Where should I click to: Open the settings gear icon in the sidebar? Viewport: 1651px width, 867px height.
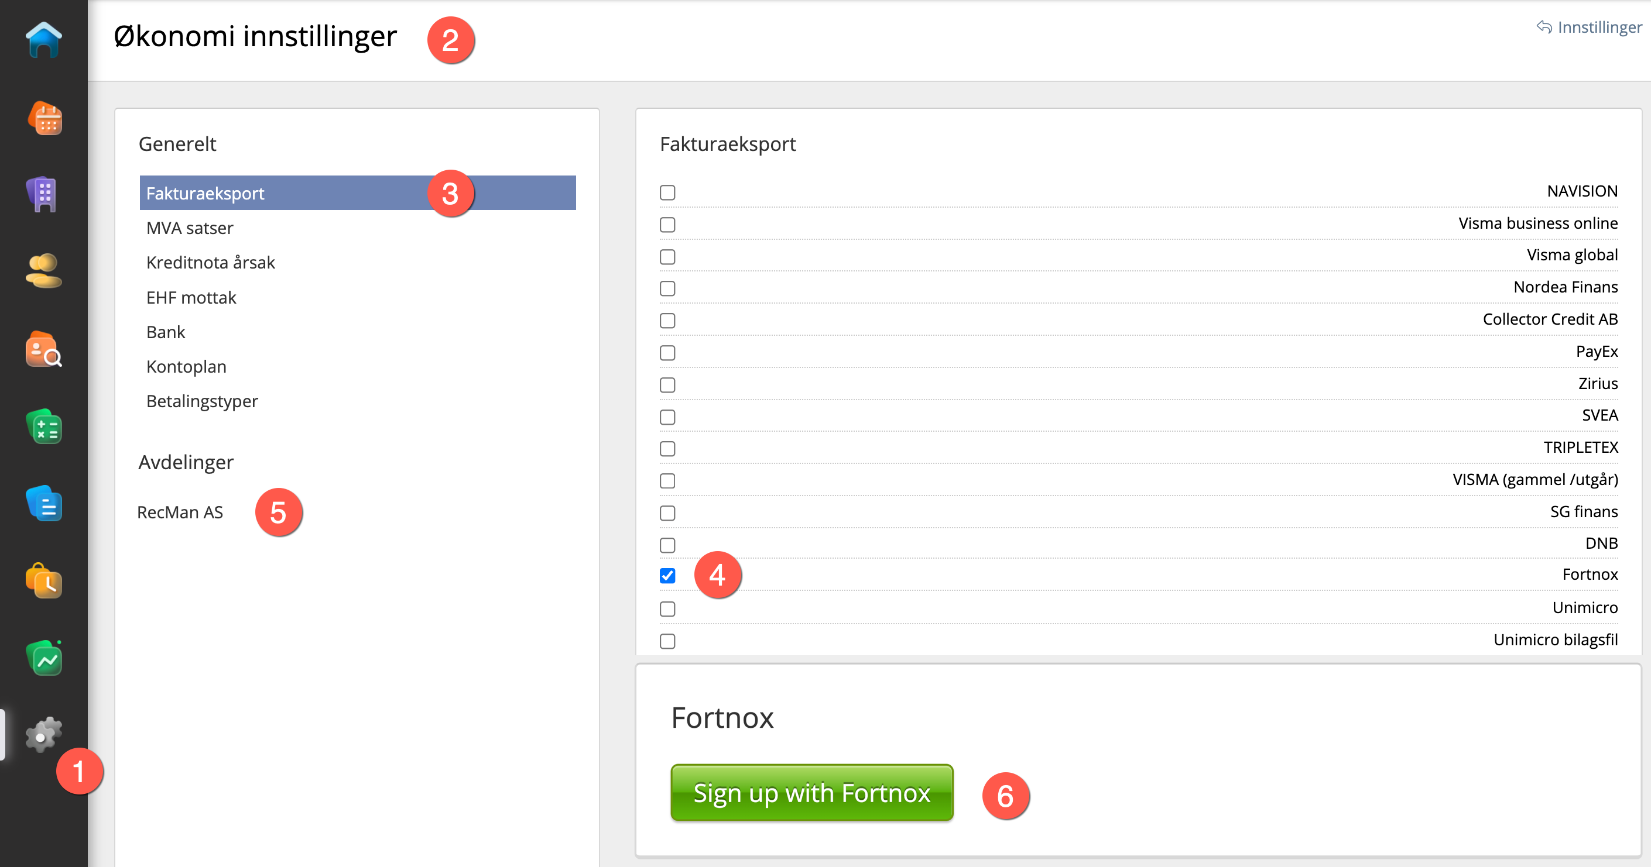[43, 734]
